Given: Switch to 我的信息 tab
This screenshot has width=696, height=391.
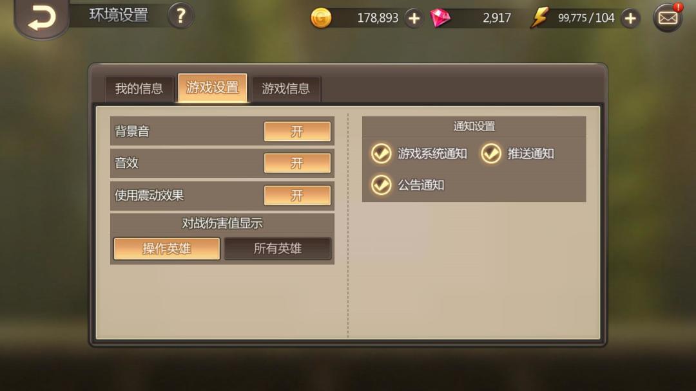Looking at the screenshot, I should click(x=139, y=89).
